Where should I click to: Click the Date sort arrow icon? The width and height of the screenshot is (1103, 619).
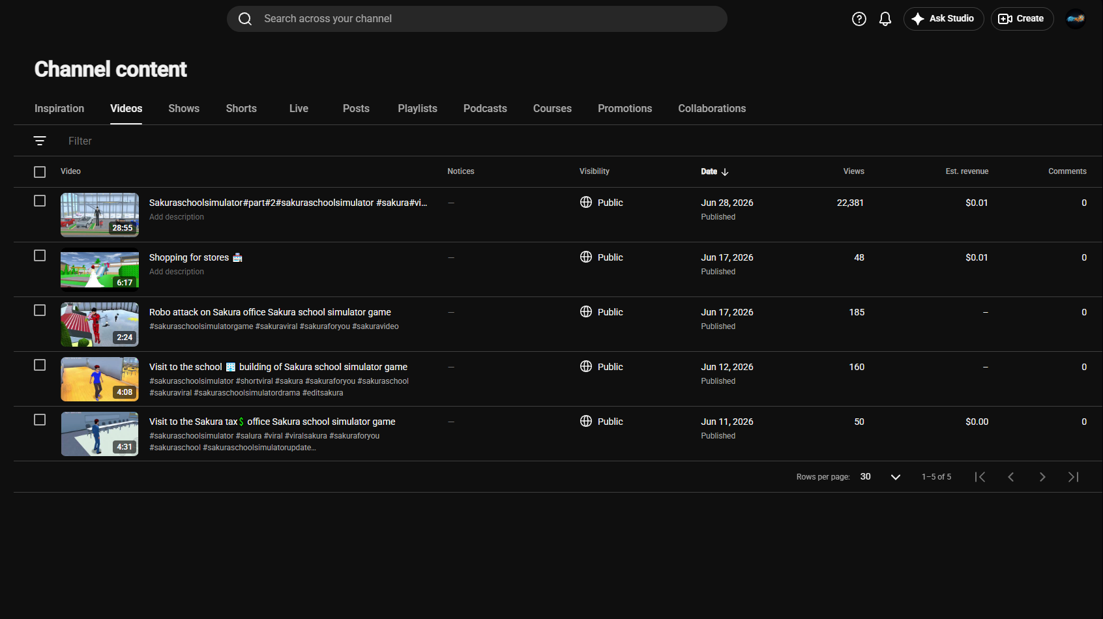point(725,172)
